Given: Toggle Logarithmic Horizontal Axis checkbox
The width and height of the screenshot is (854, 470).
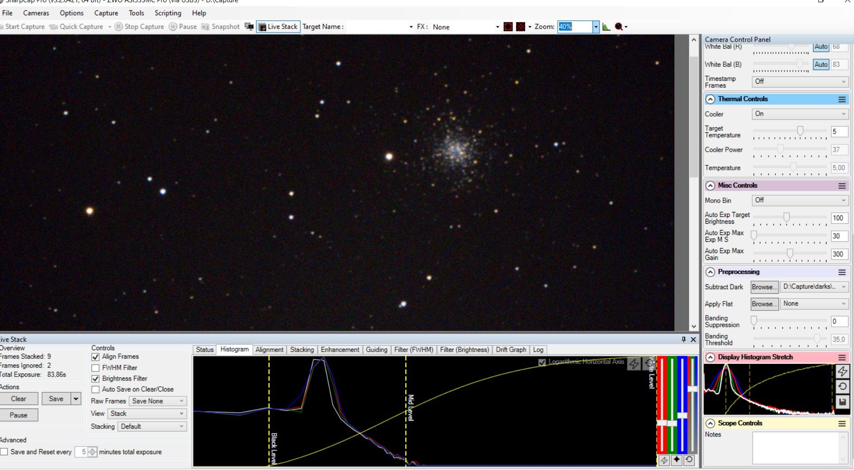Looking at the screenshot, I should pos(542,362).
